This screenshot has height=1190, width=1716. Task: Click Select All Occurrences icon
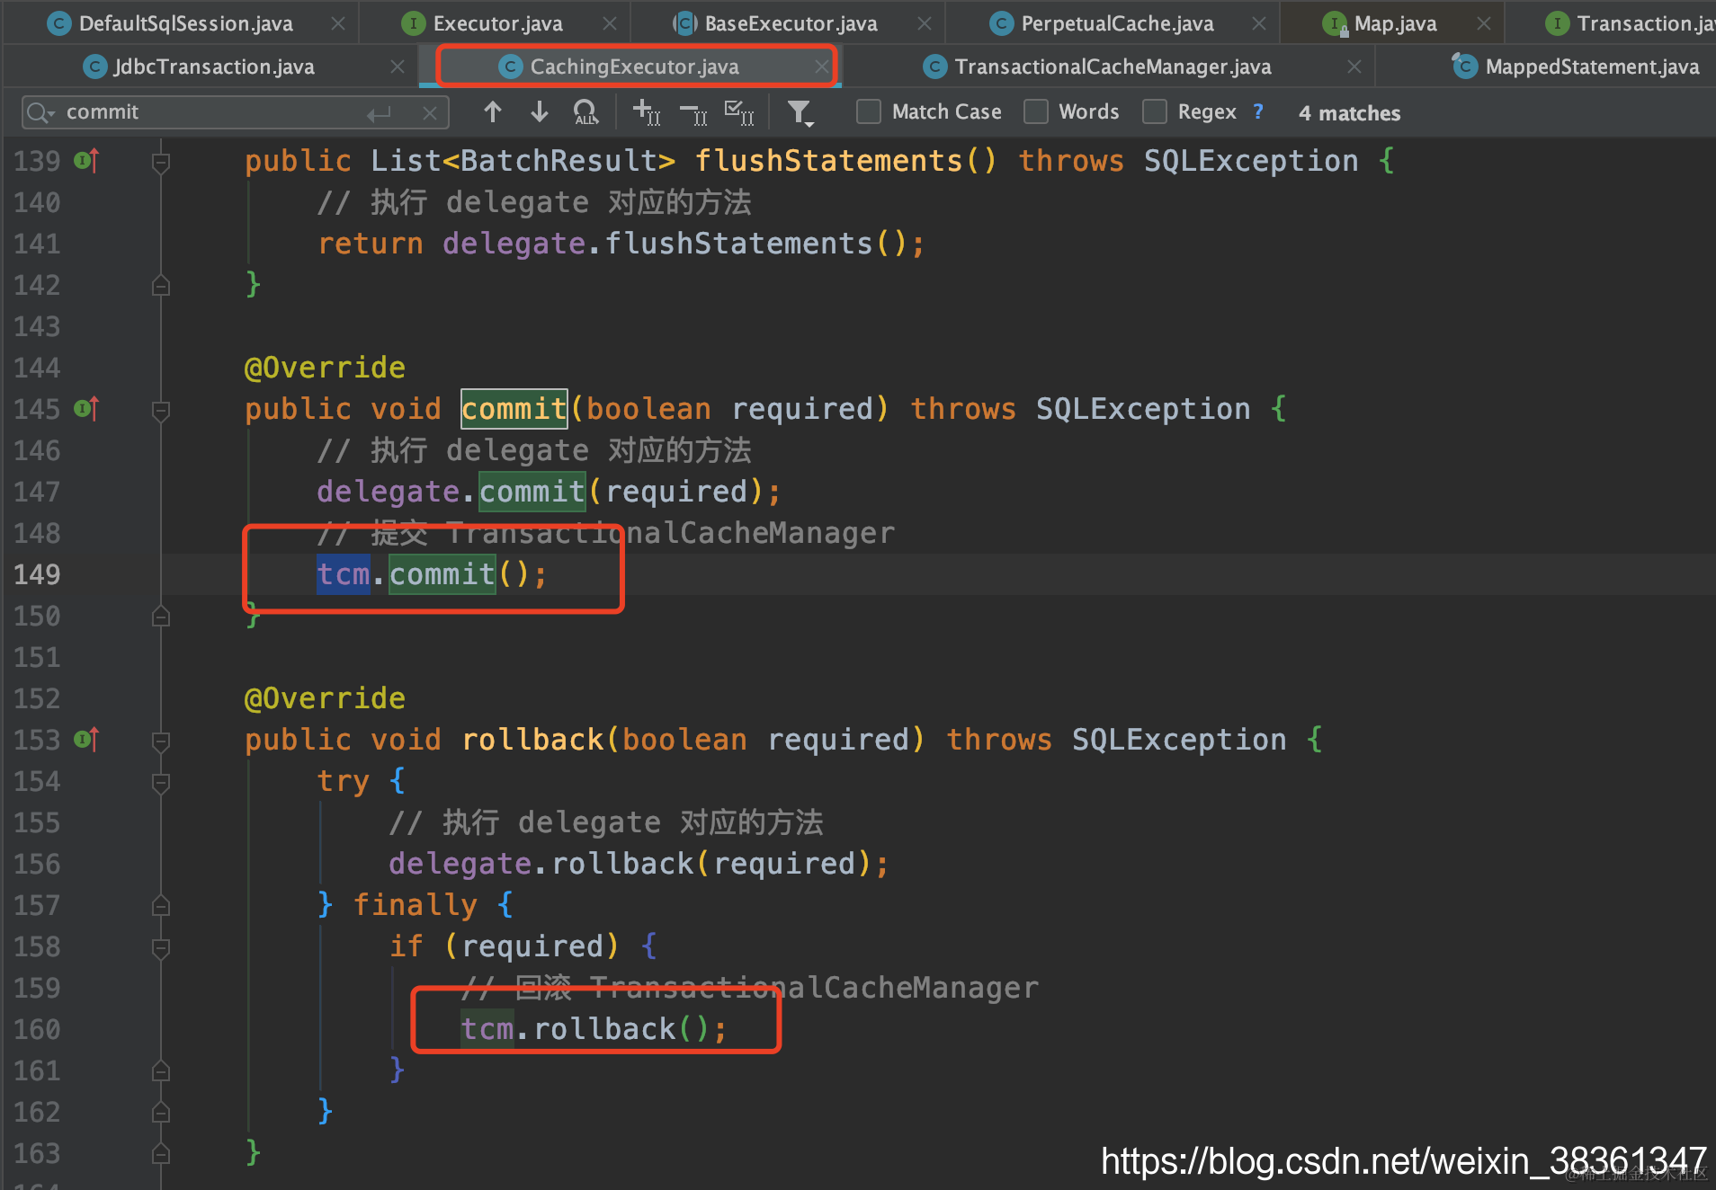point(740,112)
